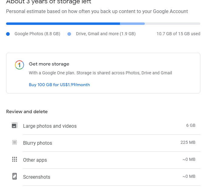Select the Screenshots label
This screenshot has height=189, width=221.
pyautogui.click(x=36, y=177)
